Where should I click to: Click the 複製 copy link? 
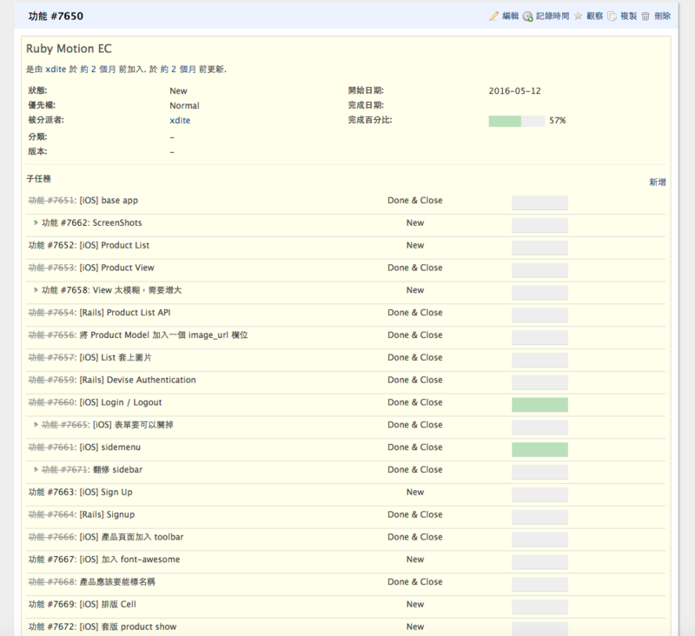628,17
